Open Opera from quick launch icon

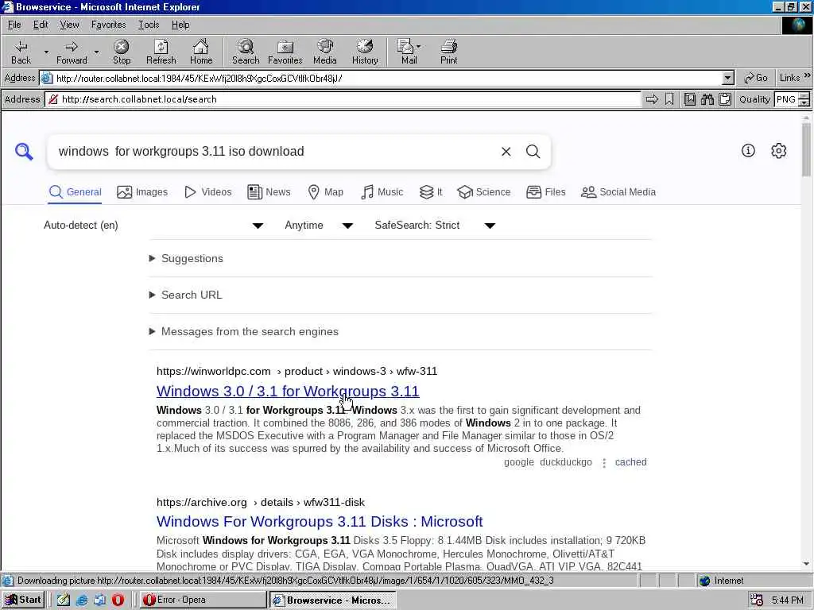(118, 600)
